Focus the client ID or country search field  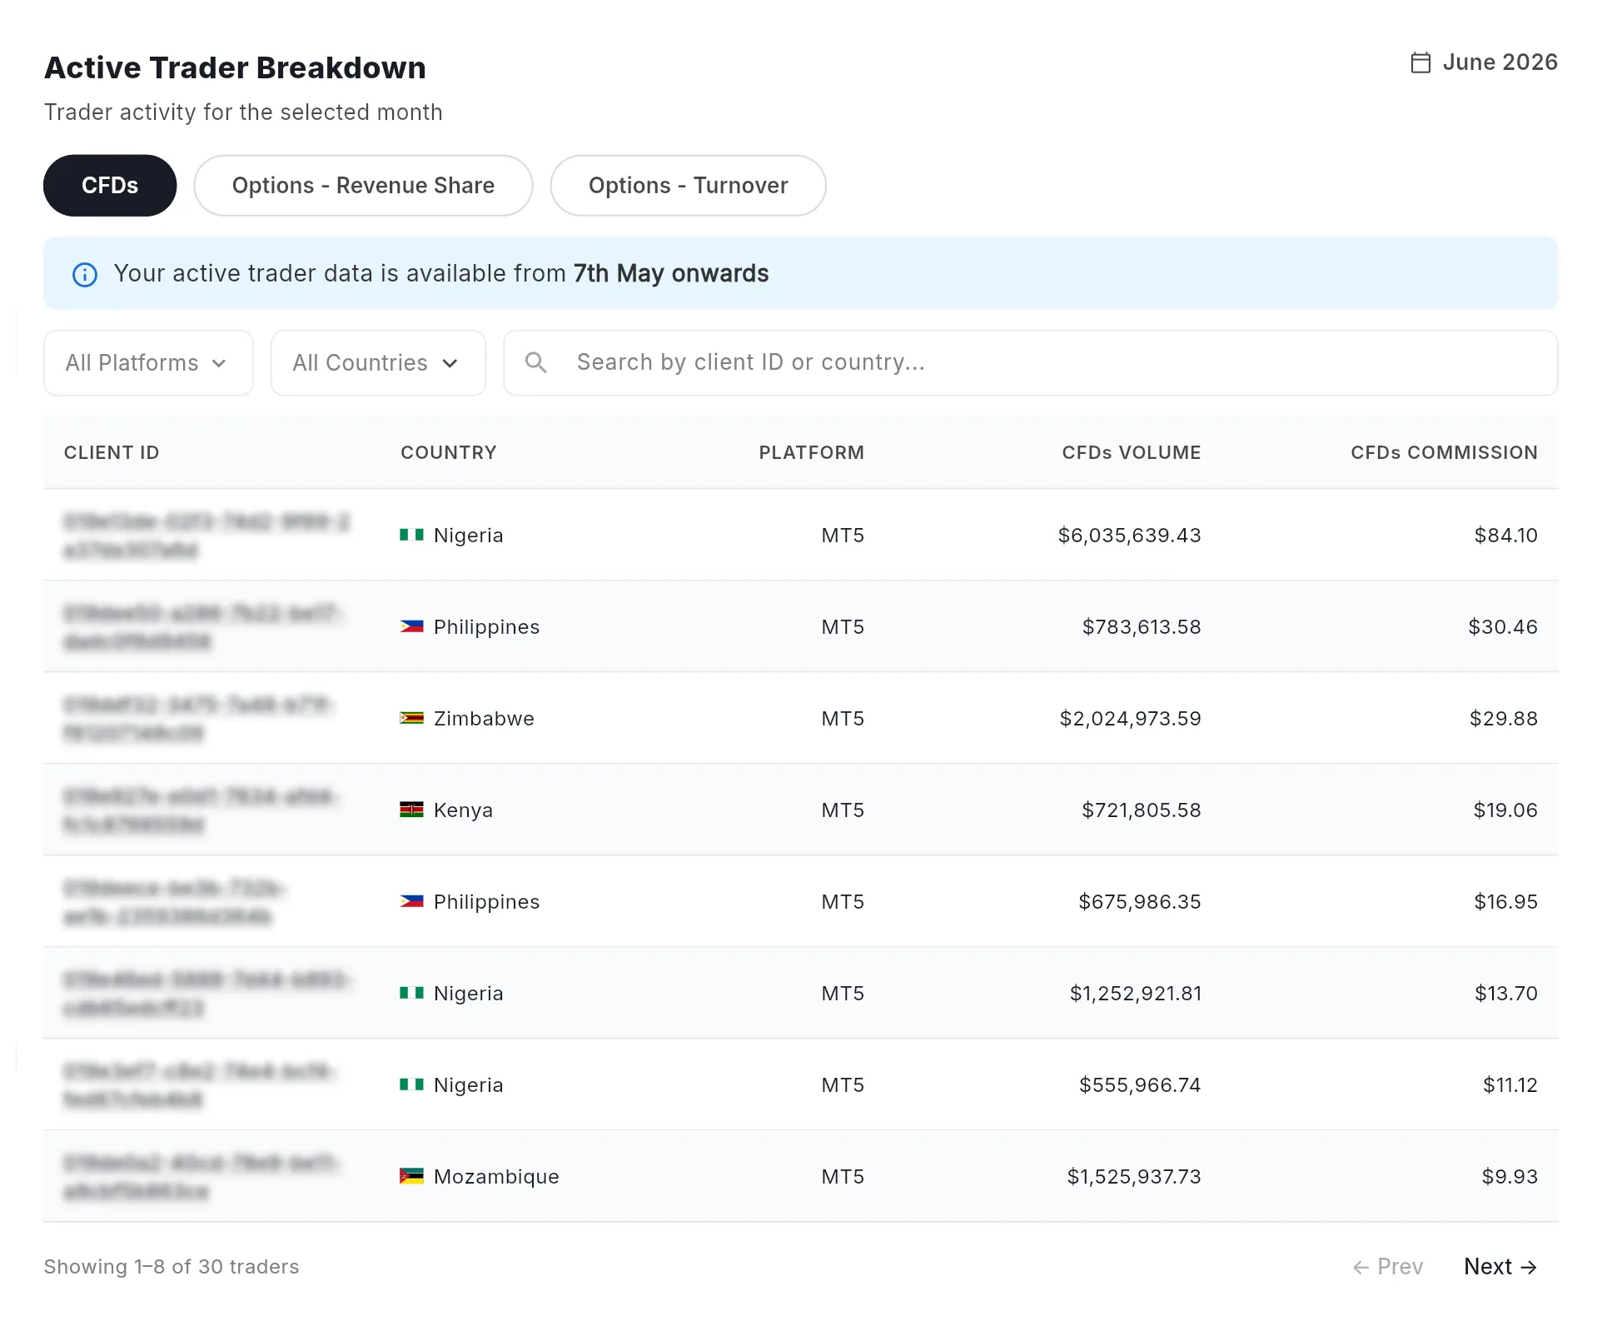pos(1031,363)
